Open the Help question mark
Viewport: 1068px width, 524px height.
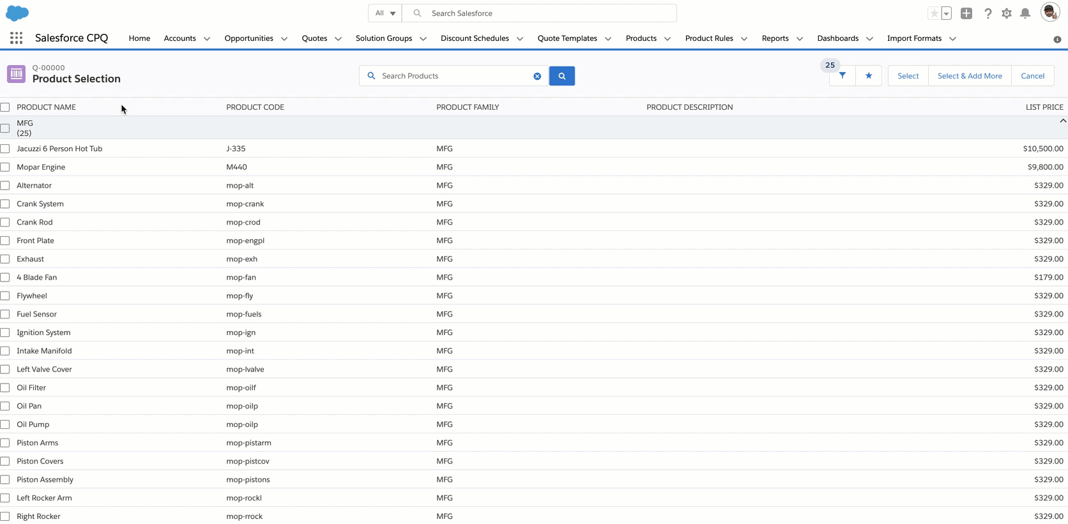click(x=988, y=13)
